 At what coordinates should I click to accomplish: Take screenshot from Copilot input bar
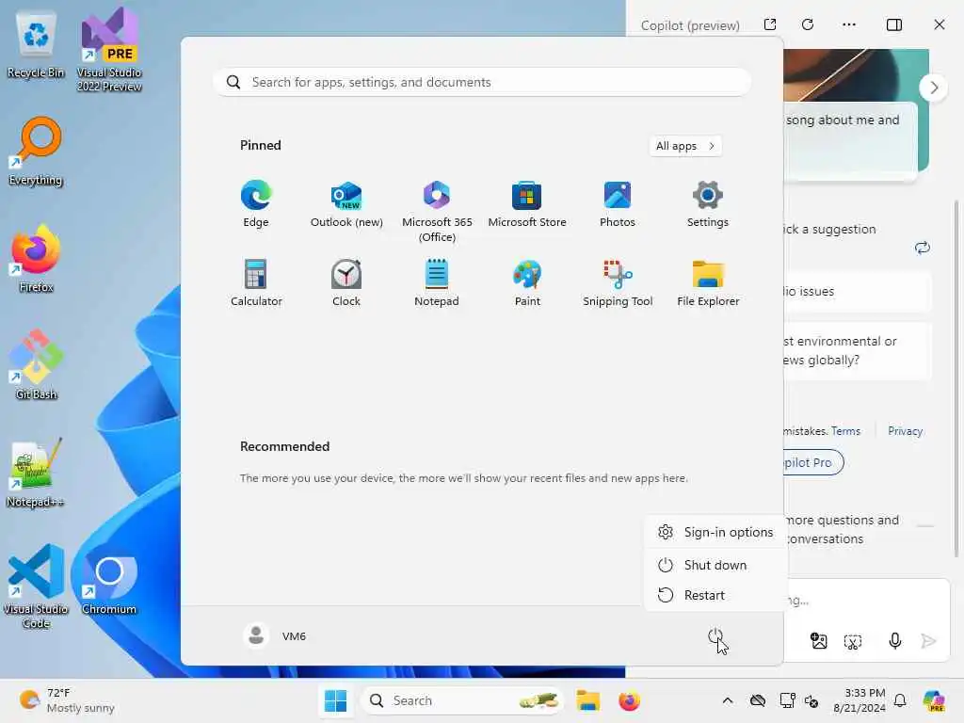click(853, 642)
